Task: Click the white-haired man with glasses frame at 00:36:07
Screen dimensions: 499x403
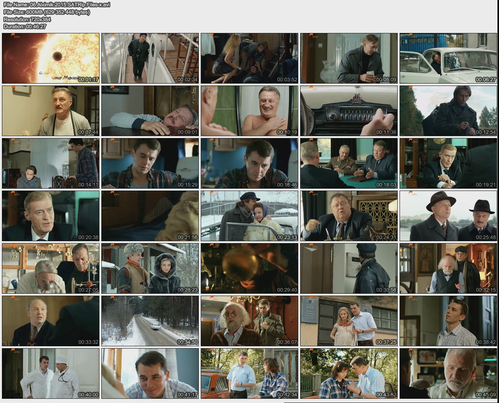Action: click(x=249, y=321)
